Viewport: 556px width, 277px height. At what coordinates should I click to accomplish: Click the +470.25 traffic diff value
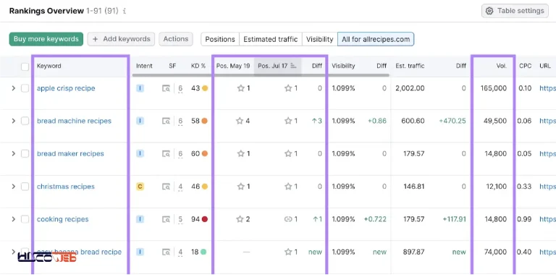pyautogui.click(x=452, y=121)
